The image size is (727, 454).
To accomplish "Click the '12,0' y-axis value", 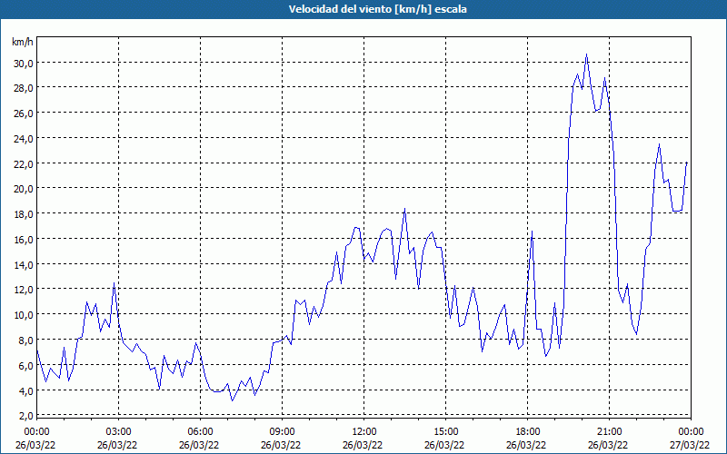I will tap(24, 291).
